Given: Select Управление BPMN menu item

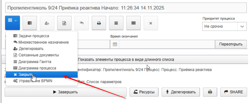Looking at the screenshot, I should [42, 81].
